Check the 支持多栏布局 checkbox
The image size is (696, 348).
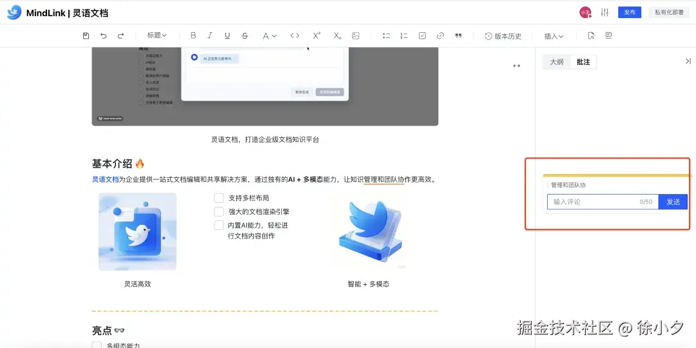(x=219, y=198)
